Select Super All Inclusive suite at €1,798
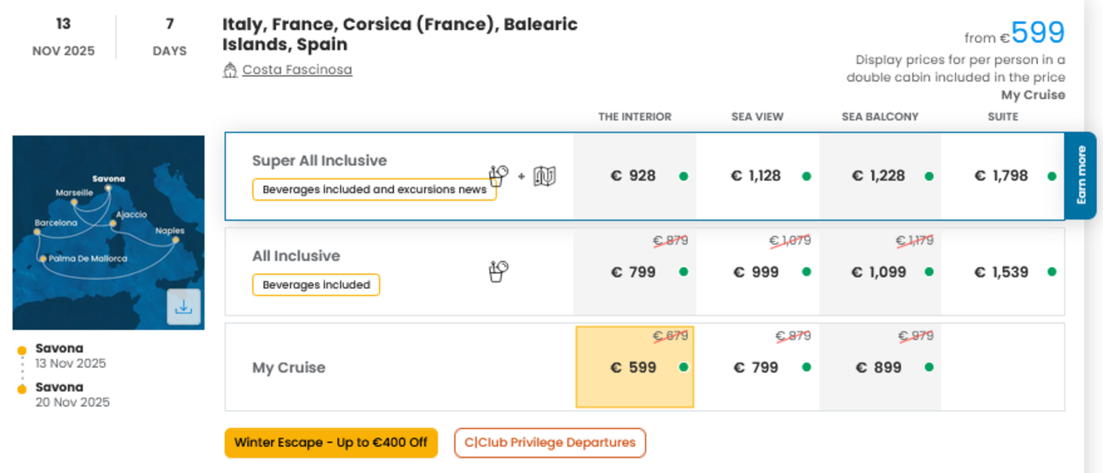Image resolution: width=1103 pixels, height=473 pixels. (1002, 176)
